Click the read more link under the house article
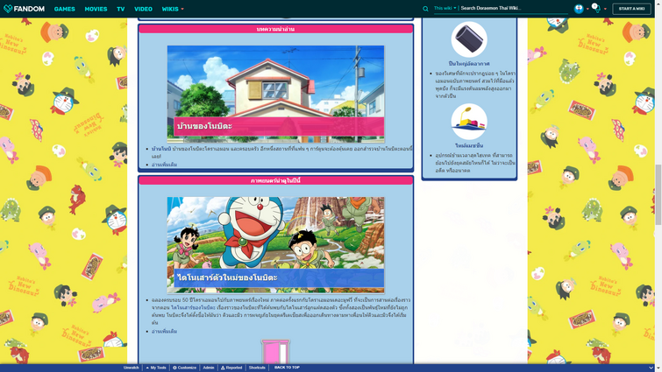 coord(164,165)
